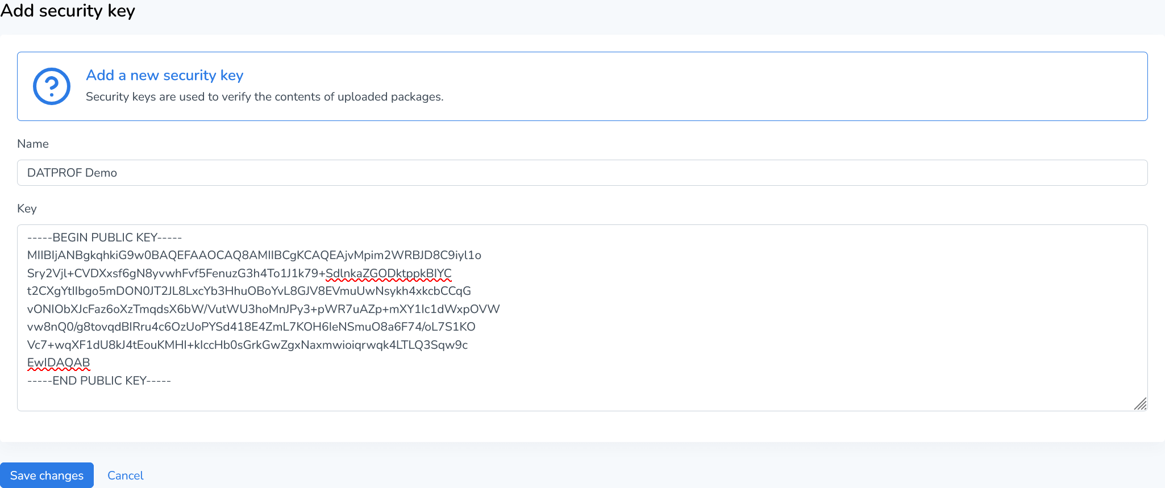Click the security keys description text
The image size is (1165, 488).
tap(264, 97)
